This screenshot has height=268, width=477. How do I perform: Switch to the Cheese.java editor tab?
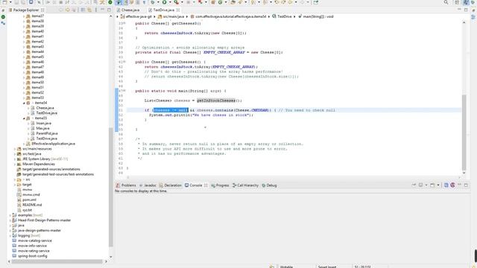128,10
